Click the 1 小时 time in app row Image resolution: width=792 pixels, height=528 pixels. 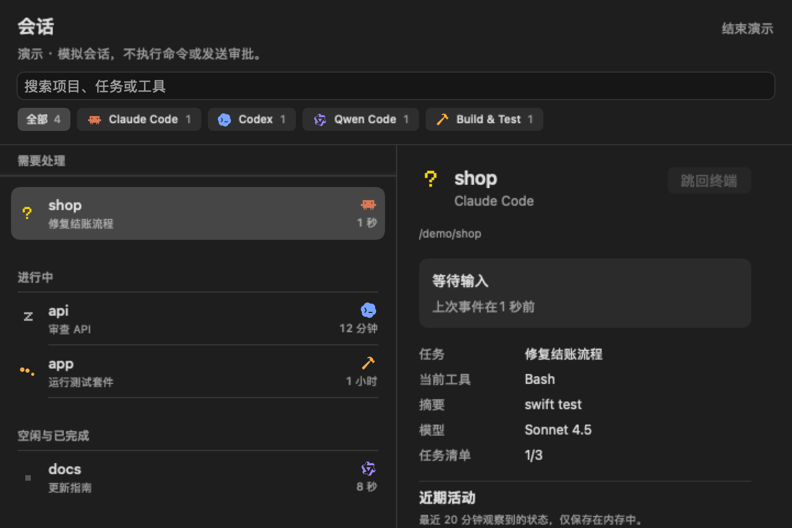pos(362,381)
